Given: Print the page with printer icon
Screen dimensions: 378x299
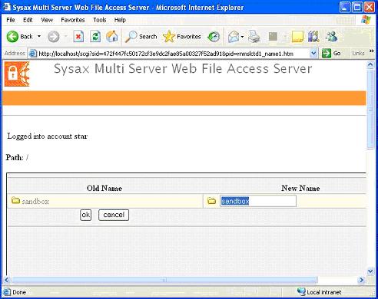Looking at the screenshot, I should [x=254, y=37].
